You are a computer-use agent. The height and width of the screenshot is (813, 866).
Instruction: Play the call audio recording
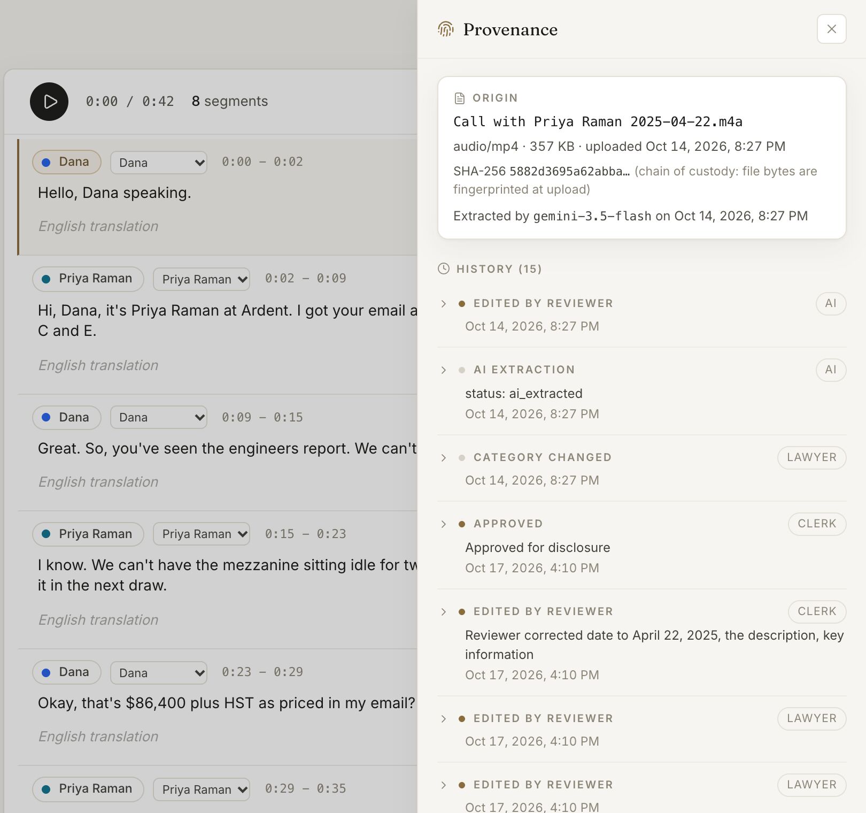49,102
